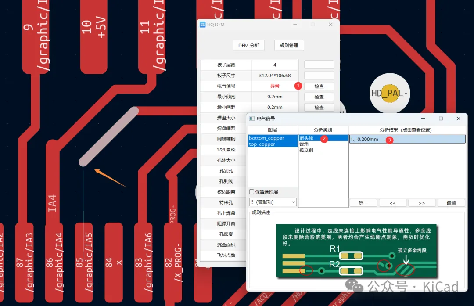Go to next result with >> button
The width and height of the screenshot is (474, 306).
coord(421,203)
